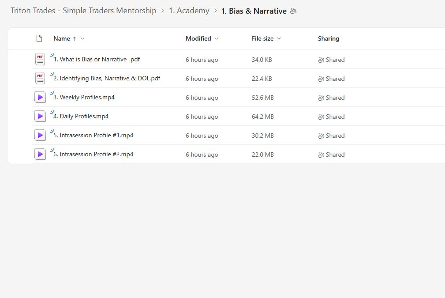Viewport: 445px width, 298px height.
Task: Go back to Triton Trades - Simple Traders Mentorship
Action: coord(83,10)
